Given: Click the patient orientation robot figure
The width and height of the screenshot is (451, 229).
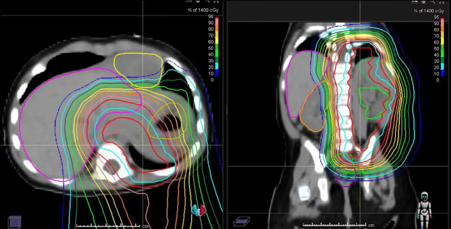Looking at the screenshot, I should [425, 210].
